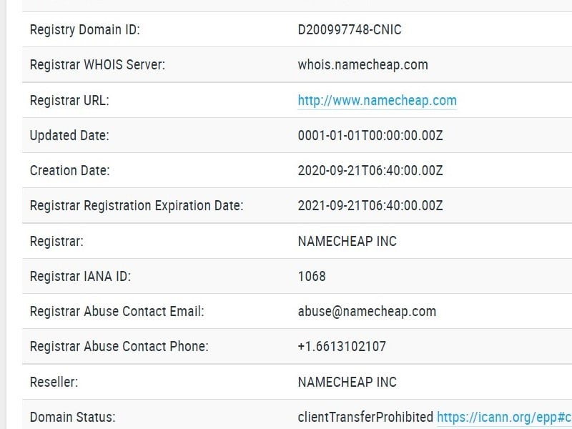Click the "Registrar IANA ID:" label

(x=80, y=276)
